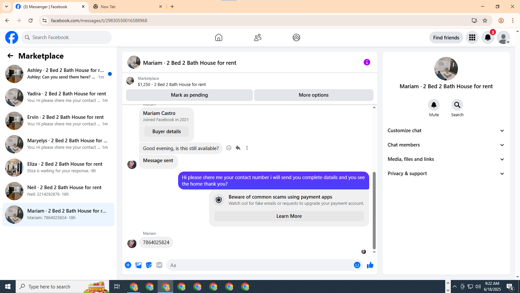Viewport: 520px width, 293px height.
Task: Open Chrome Install app icon in address bar
Action: pyautogui.click(x=474, y=21)
